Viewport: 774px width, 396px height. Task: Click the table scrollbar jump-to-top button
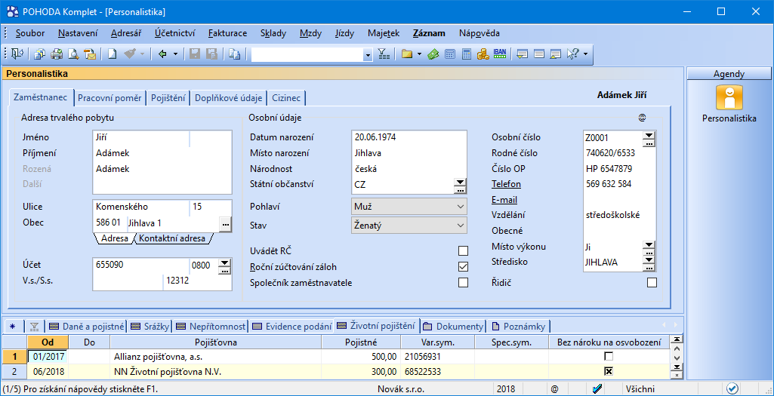[x=677, y=339]
